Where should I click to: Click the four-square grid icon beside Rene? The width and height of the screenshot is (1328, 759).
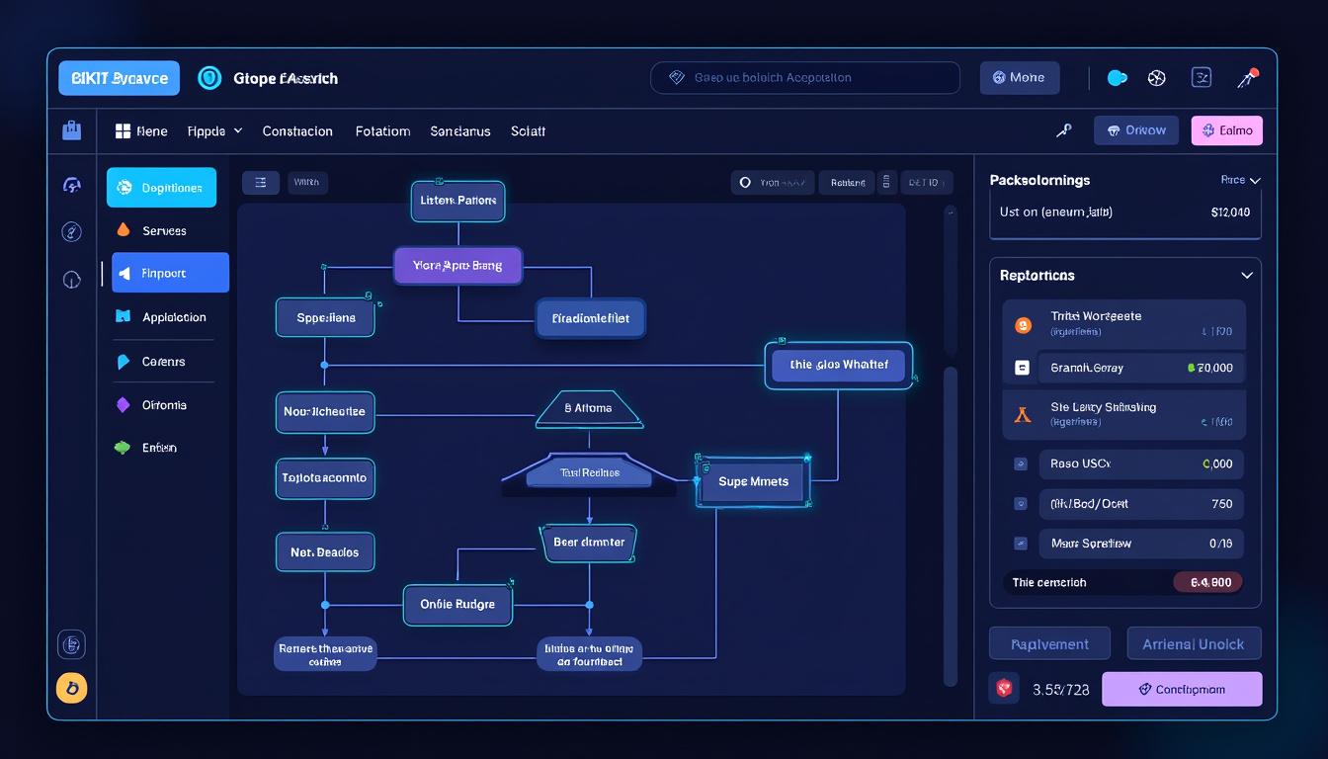124,130
